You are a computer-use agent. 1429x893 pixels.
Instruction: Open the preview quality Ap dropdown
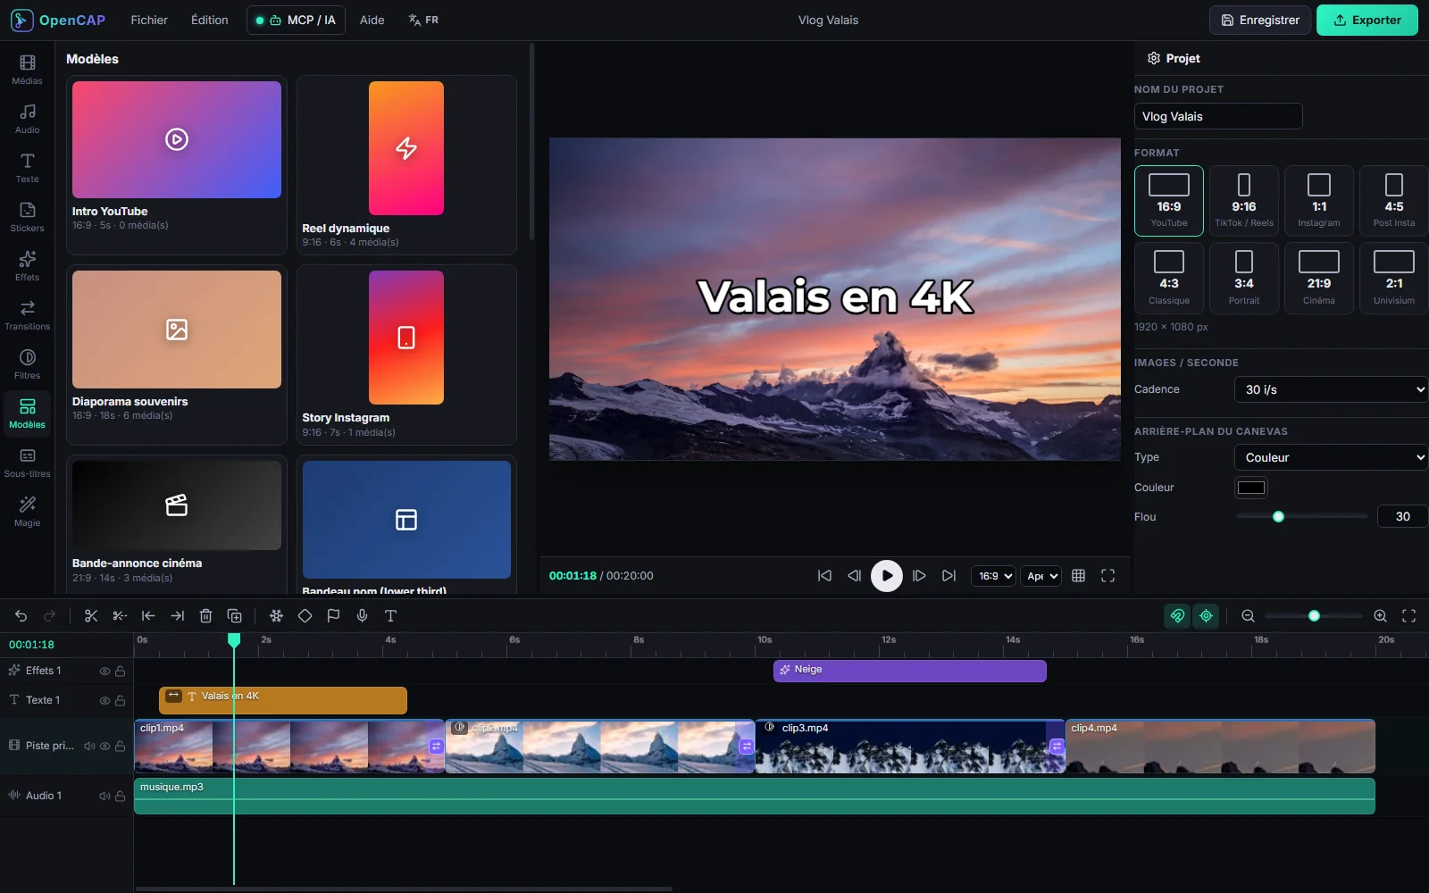[1040, 576]
